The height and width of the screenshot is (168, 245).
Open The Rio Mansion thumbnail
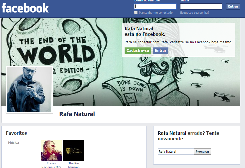(74, 151)
